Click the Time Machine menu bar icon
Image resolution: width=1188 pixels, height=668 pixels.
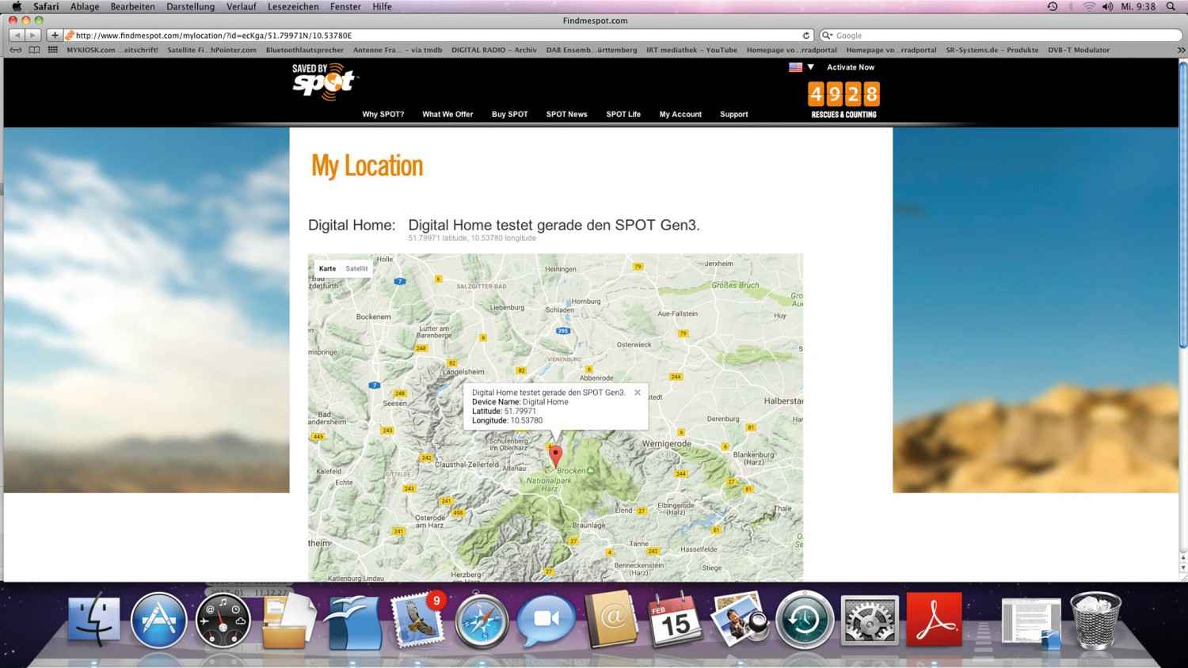(x=1052, y=6)
